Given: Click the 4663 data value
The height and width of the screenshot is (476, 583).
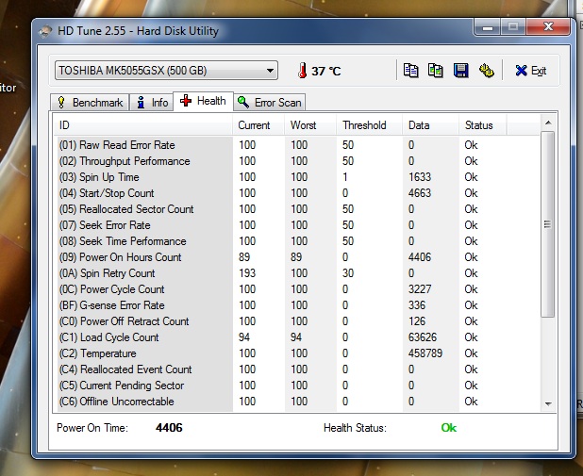Looking at the screenshot, I should (420, 193).
